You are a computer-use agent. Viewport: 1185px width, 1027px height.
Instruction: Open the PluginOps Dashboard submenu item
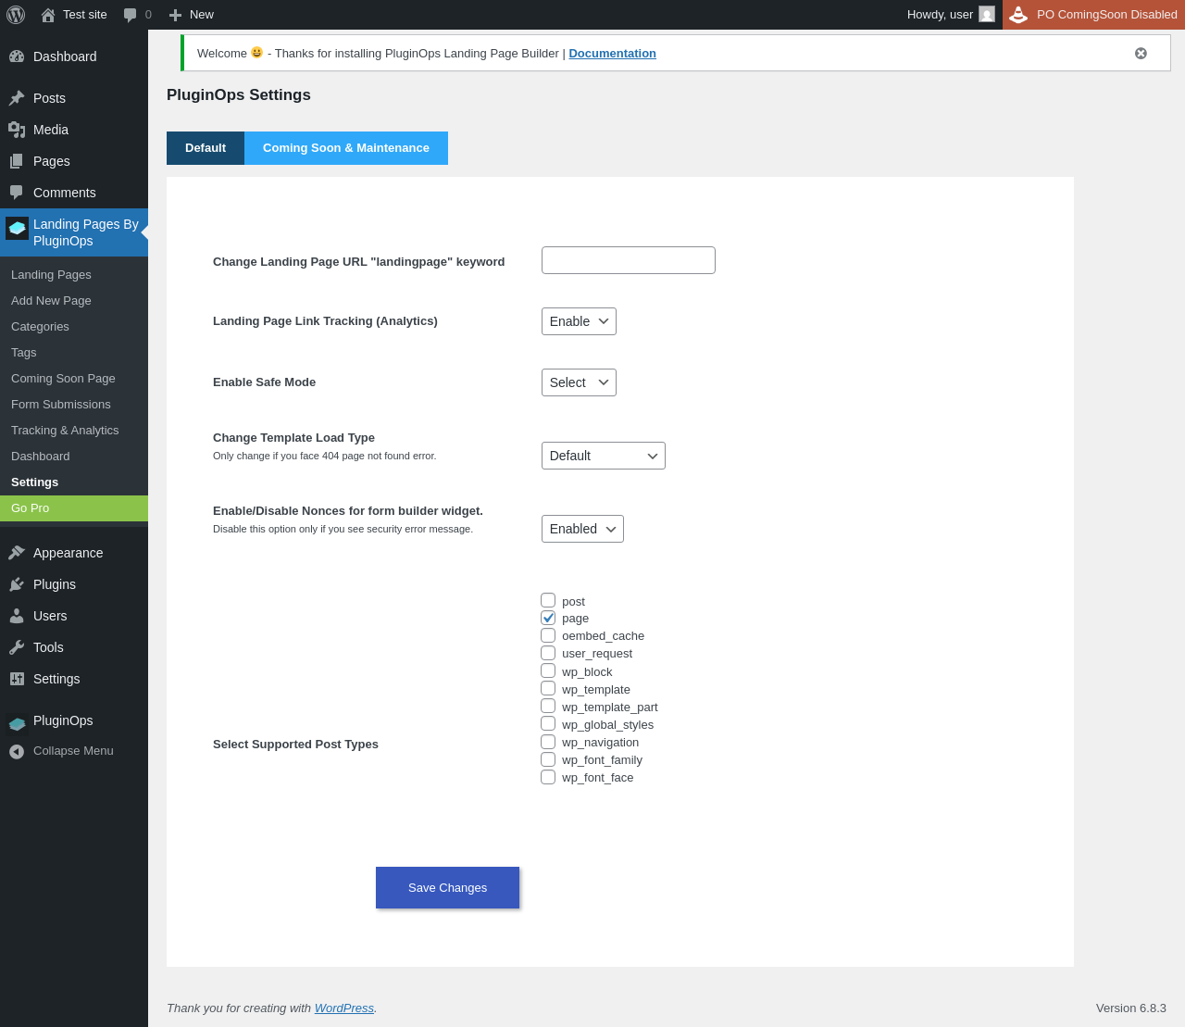(74, 457)
